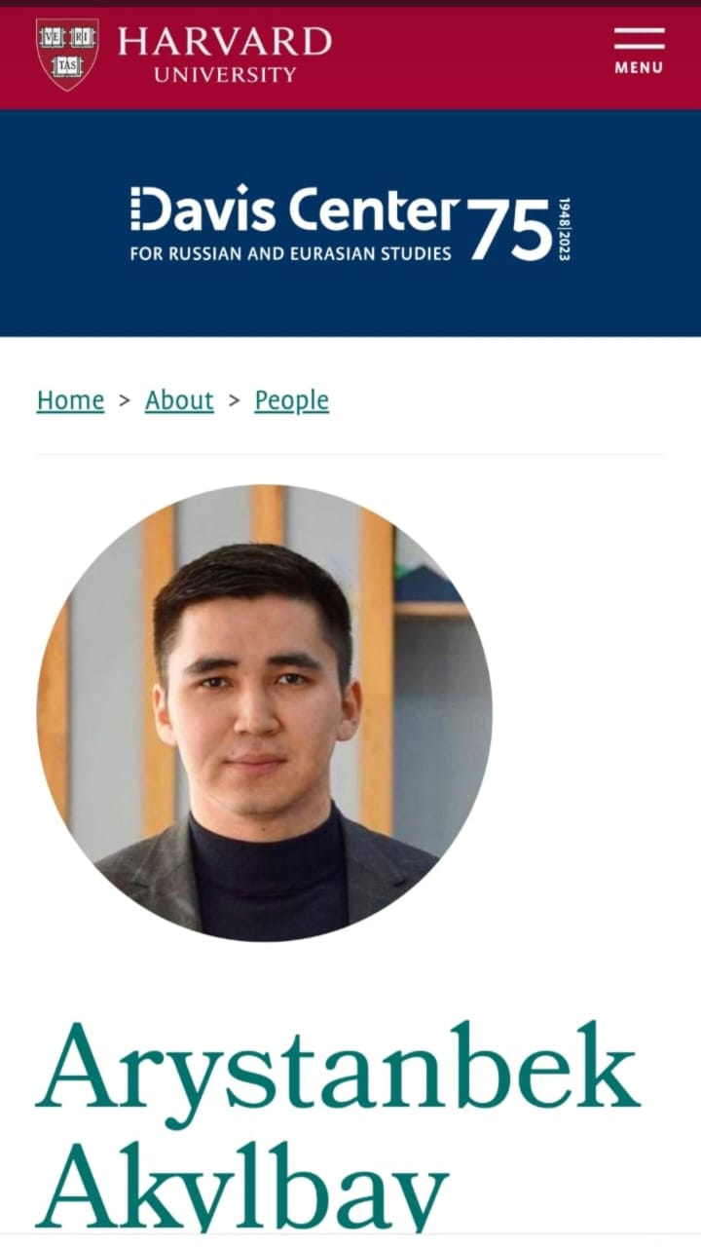Go to the Home breadcrumb link
701x1247 pixels.
pyautogui.click(x=70, y=400)
